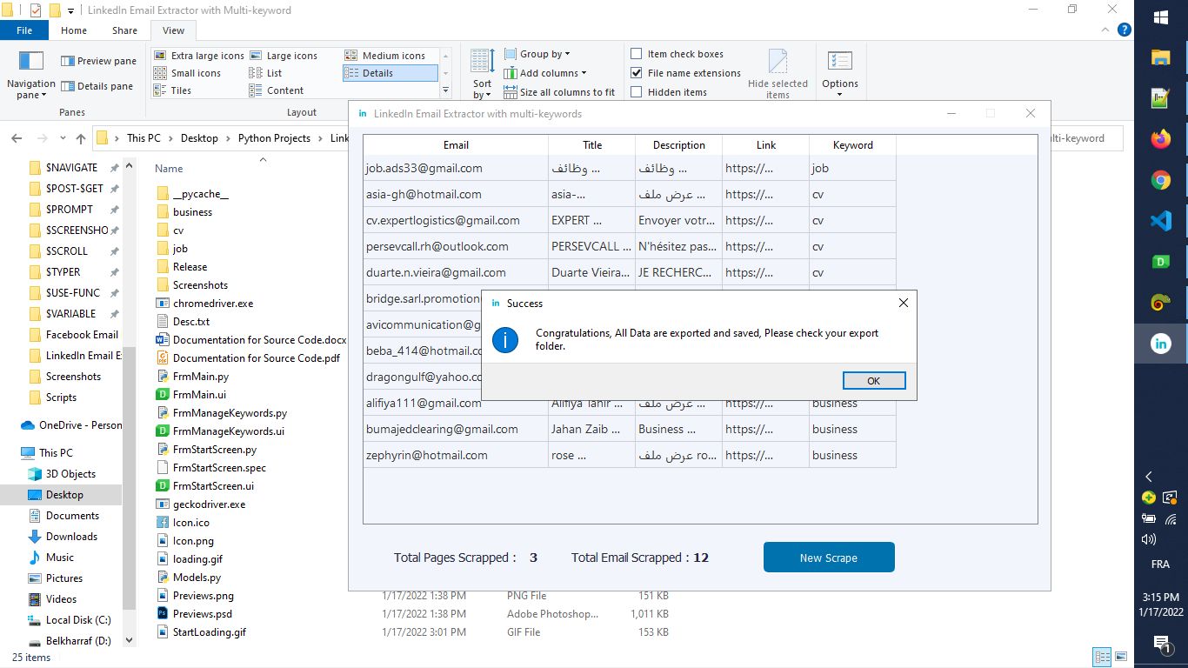Open the Share ribbon tab
The image size is (1188, 668).
(x=124, y=30)
